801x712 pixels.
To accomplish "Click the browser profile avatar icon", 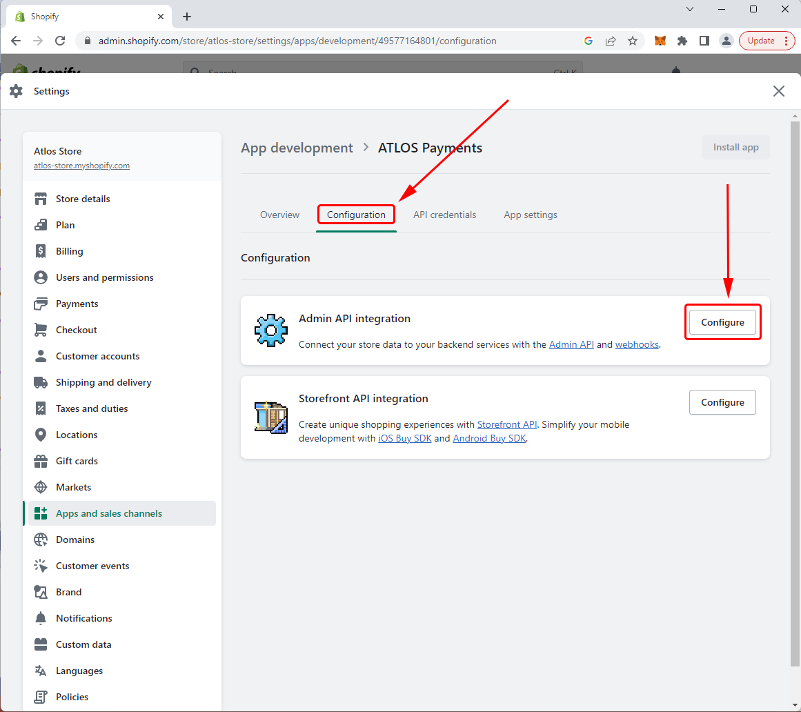I will 726,41.
